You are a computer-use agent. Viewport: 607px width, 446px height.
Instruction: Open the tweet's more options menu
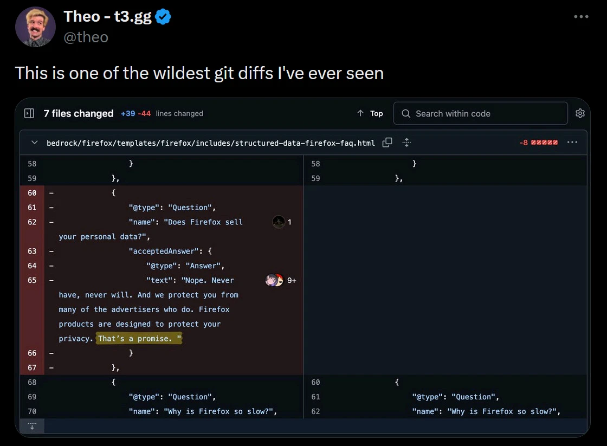pos(580,17)
